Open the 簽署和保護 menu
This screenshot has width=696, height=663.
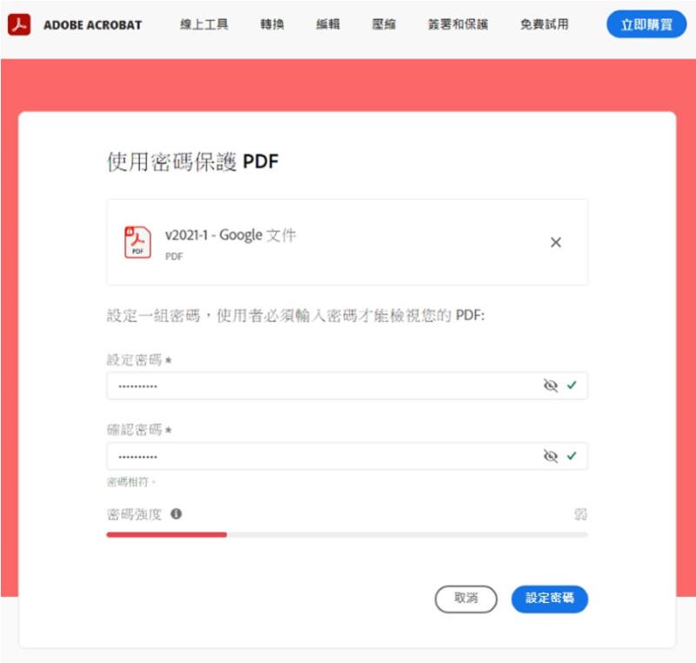(x=458, y=24)
